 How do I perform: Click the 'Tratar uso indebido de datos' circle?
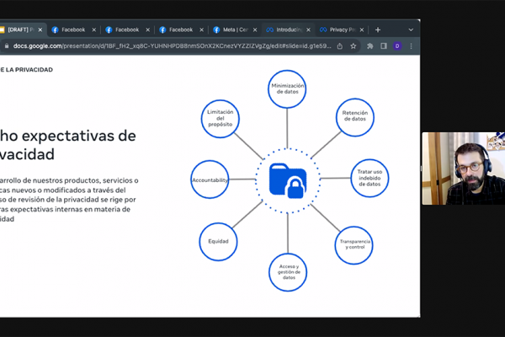click(x=369, y=178)
